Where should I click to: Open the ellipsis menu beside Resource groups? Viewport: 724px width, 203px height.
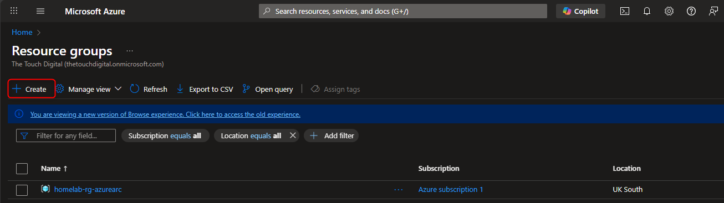coord(130,51)
